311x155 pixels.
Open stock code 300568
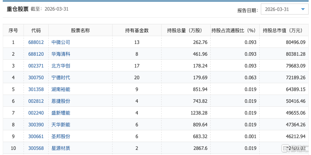coord(36,148)
